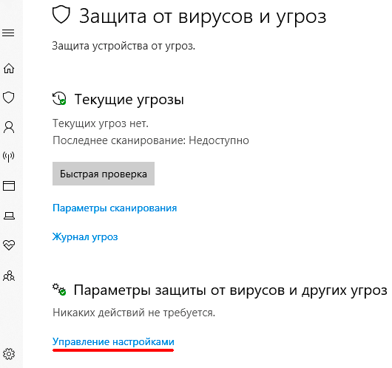Open device security laptop icon
392x368 pixels.
9,216
